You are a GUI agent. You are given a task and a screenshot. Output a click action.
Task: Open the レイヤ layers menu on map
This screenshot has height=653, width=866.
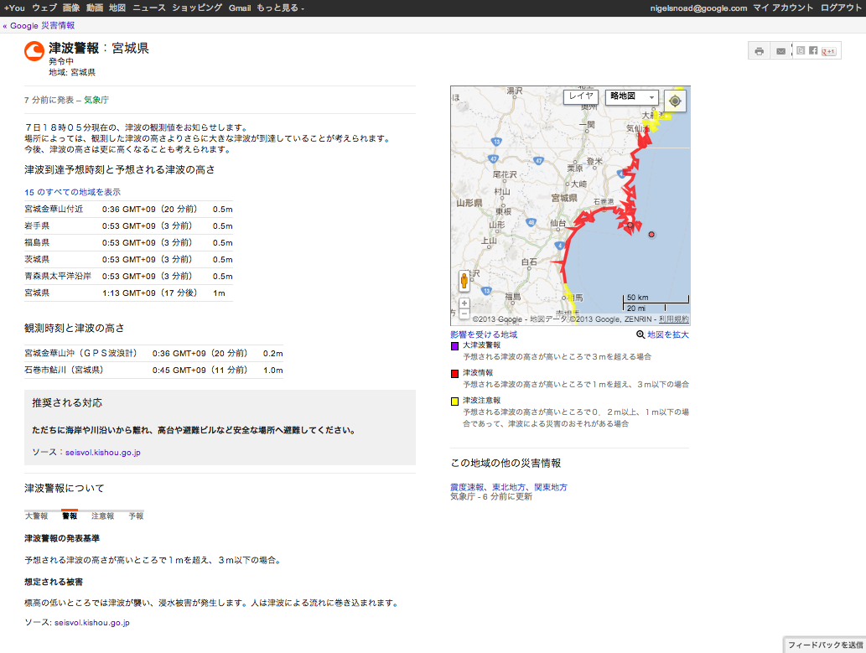point(581,96)
